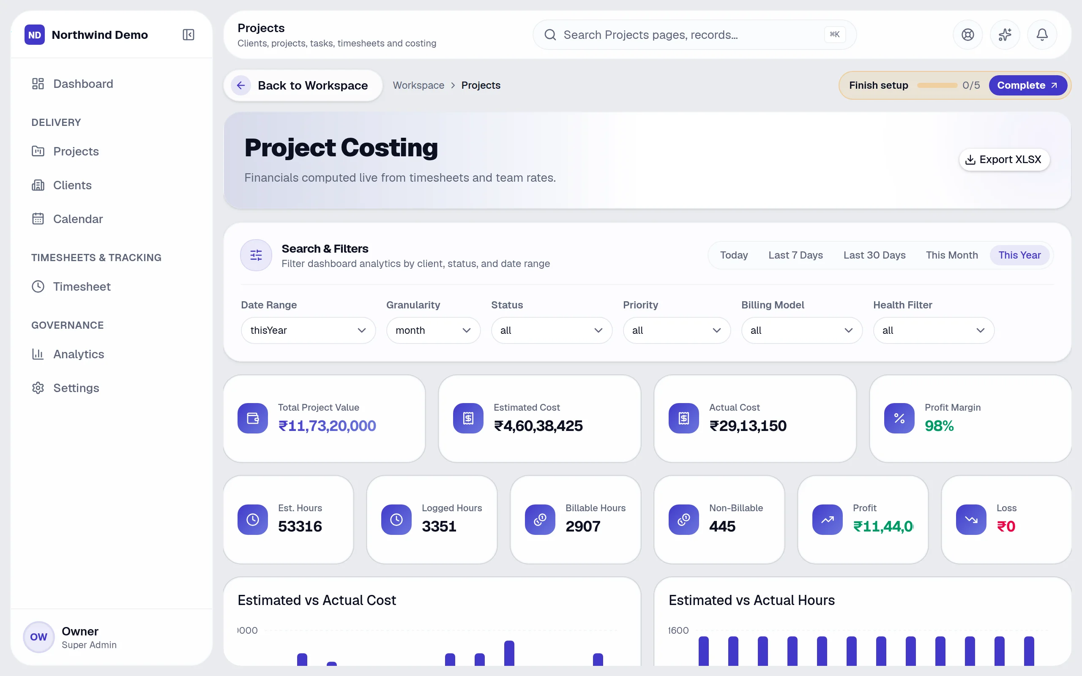Click the OW owner avatar
Viewport: 1082px width, 676px height.
39,637
